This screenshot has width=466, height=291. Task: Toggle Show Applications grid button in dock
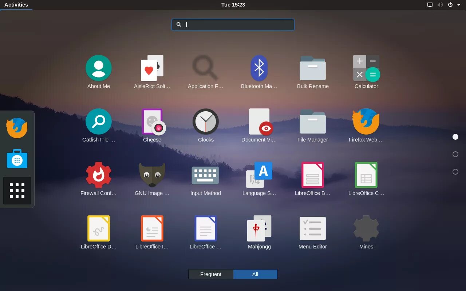tap(17, 191)
